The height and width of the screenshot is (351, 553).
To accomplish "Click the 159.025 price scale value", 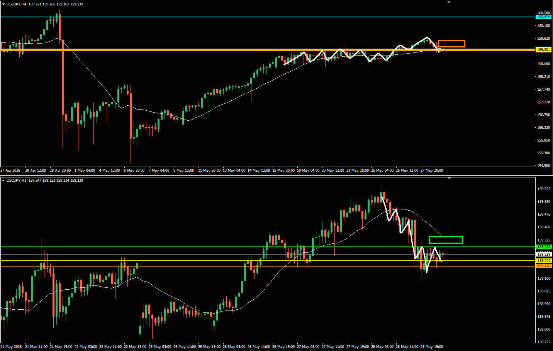I will pos(544,291).
